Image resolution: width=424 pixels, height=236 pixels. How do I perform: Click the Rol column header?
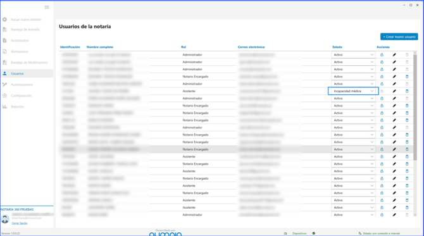pyautogui.click(x=184, y=47)
